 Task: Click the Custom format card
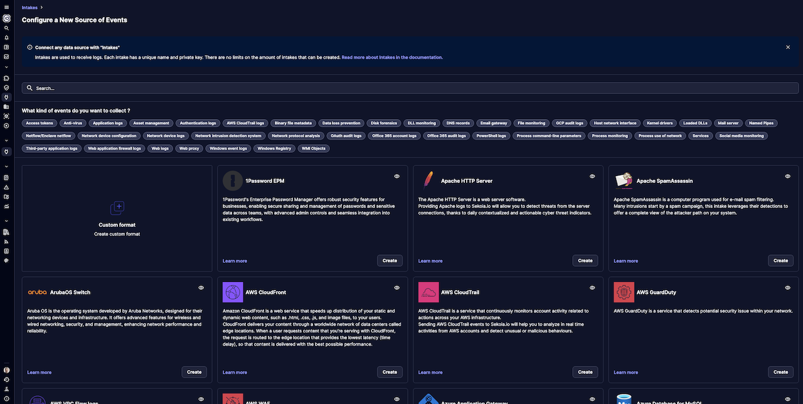click(117, 219)
